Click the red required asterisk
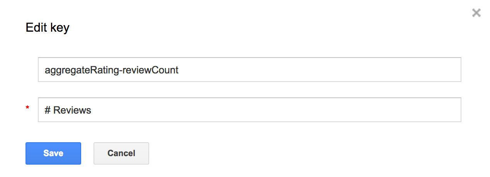Image resolution: width=490 pixels, height=177 pixels. [27, 108]
